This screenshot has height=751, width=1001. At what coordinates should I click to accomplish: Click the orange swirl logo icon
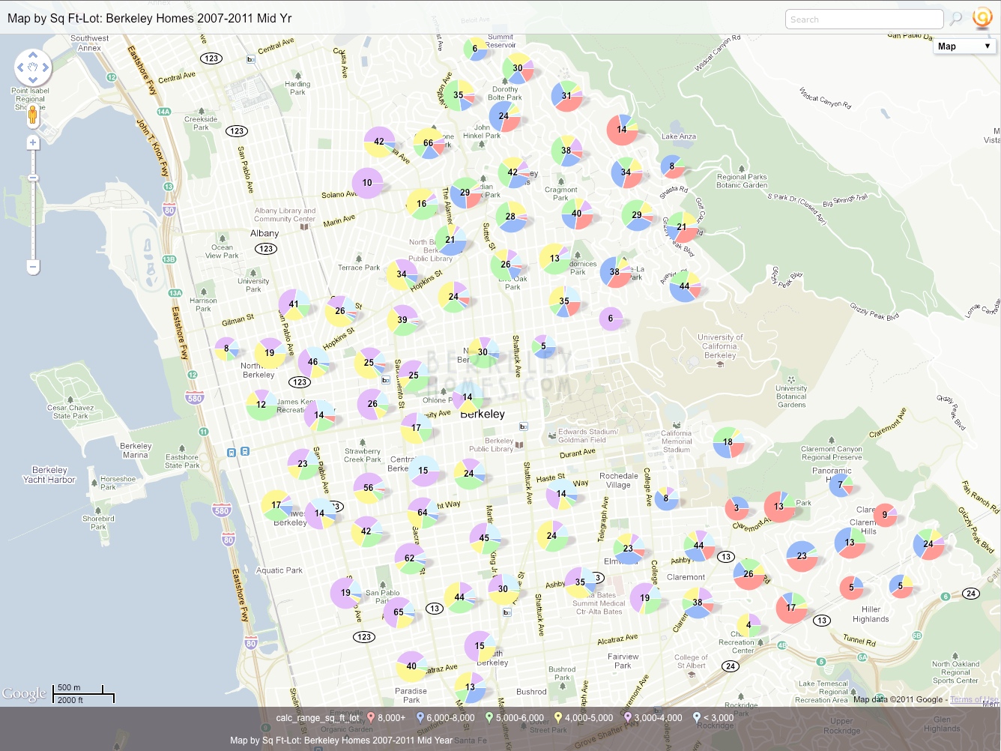(982, 18)
